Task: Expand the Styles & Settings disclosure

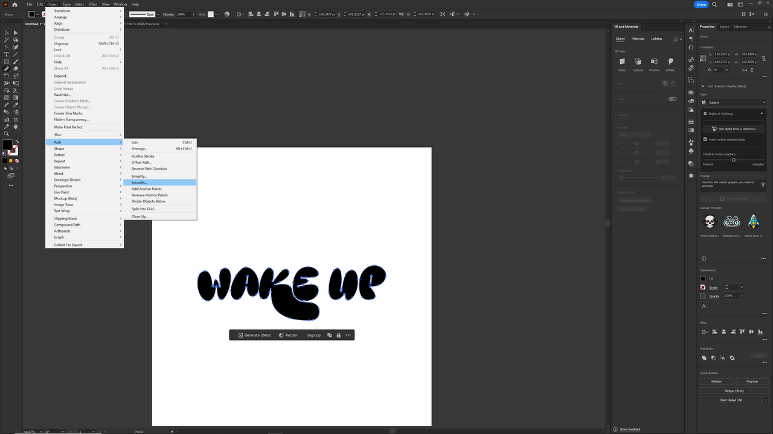Action: pyautogui.click(x=762, y=113)
